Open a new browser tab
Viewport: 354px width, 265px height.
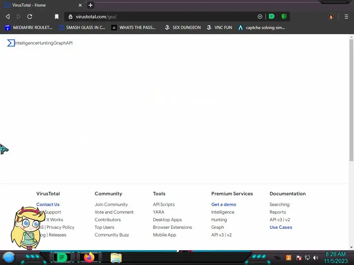90,5
